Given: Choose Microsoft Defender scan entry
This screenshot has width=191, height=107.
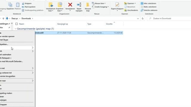Looking at the screenshot, I should click(11, 62).
